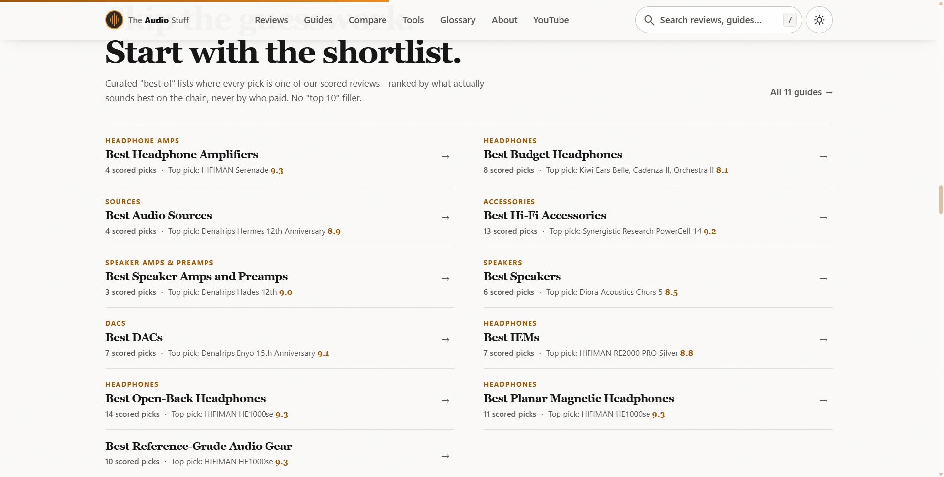Click 'Top pick: Diora Acoustics Chors 5' text
Image resolution: width=944 pixels, height=477 pixels.
pyautogui.click(x=604, y=292)
